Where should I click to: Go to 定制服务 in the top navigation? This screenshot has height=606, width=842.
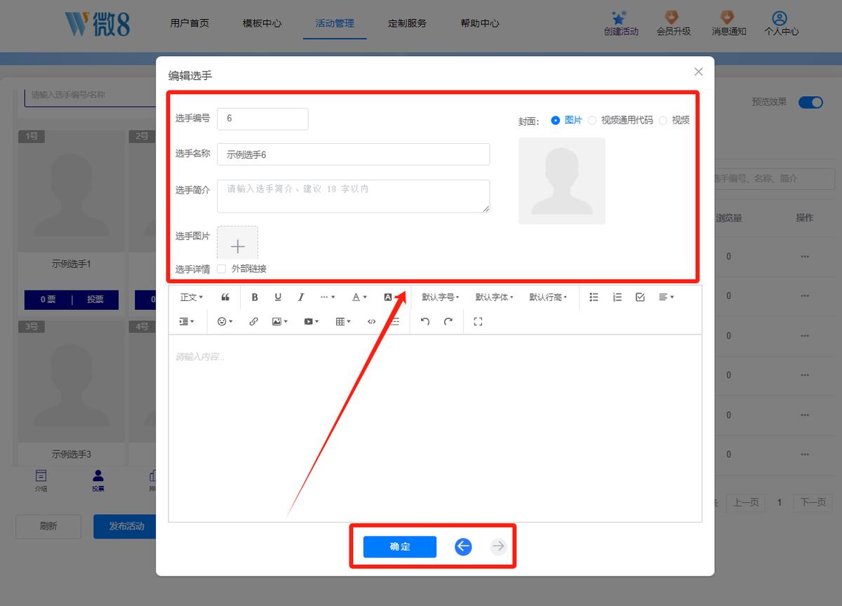[x=407, y=23]
